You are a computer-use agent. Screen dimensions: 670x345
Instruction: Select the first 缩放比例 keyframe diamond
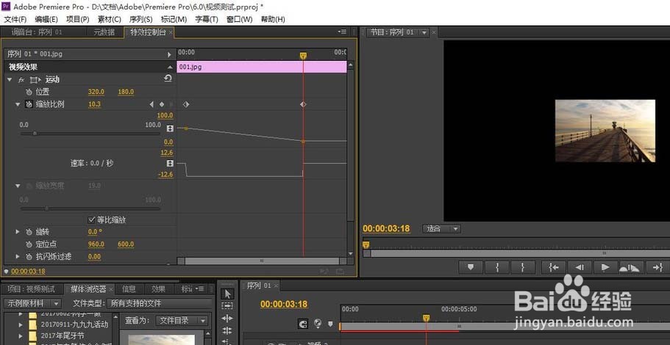point(185,104)
